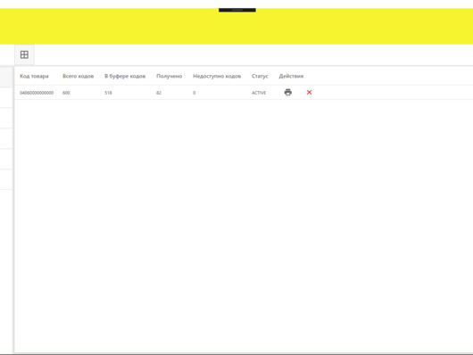
Task: Delete the ACTIVE order with red X
Action: tap(309, 92)
